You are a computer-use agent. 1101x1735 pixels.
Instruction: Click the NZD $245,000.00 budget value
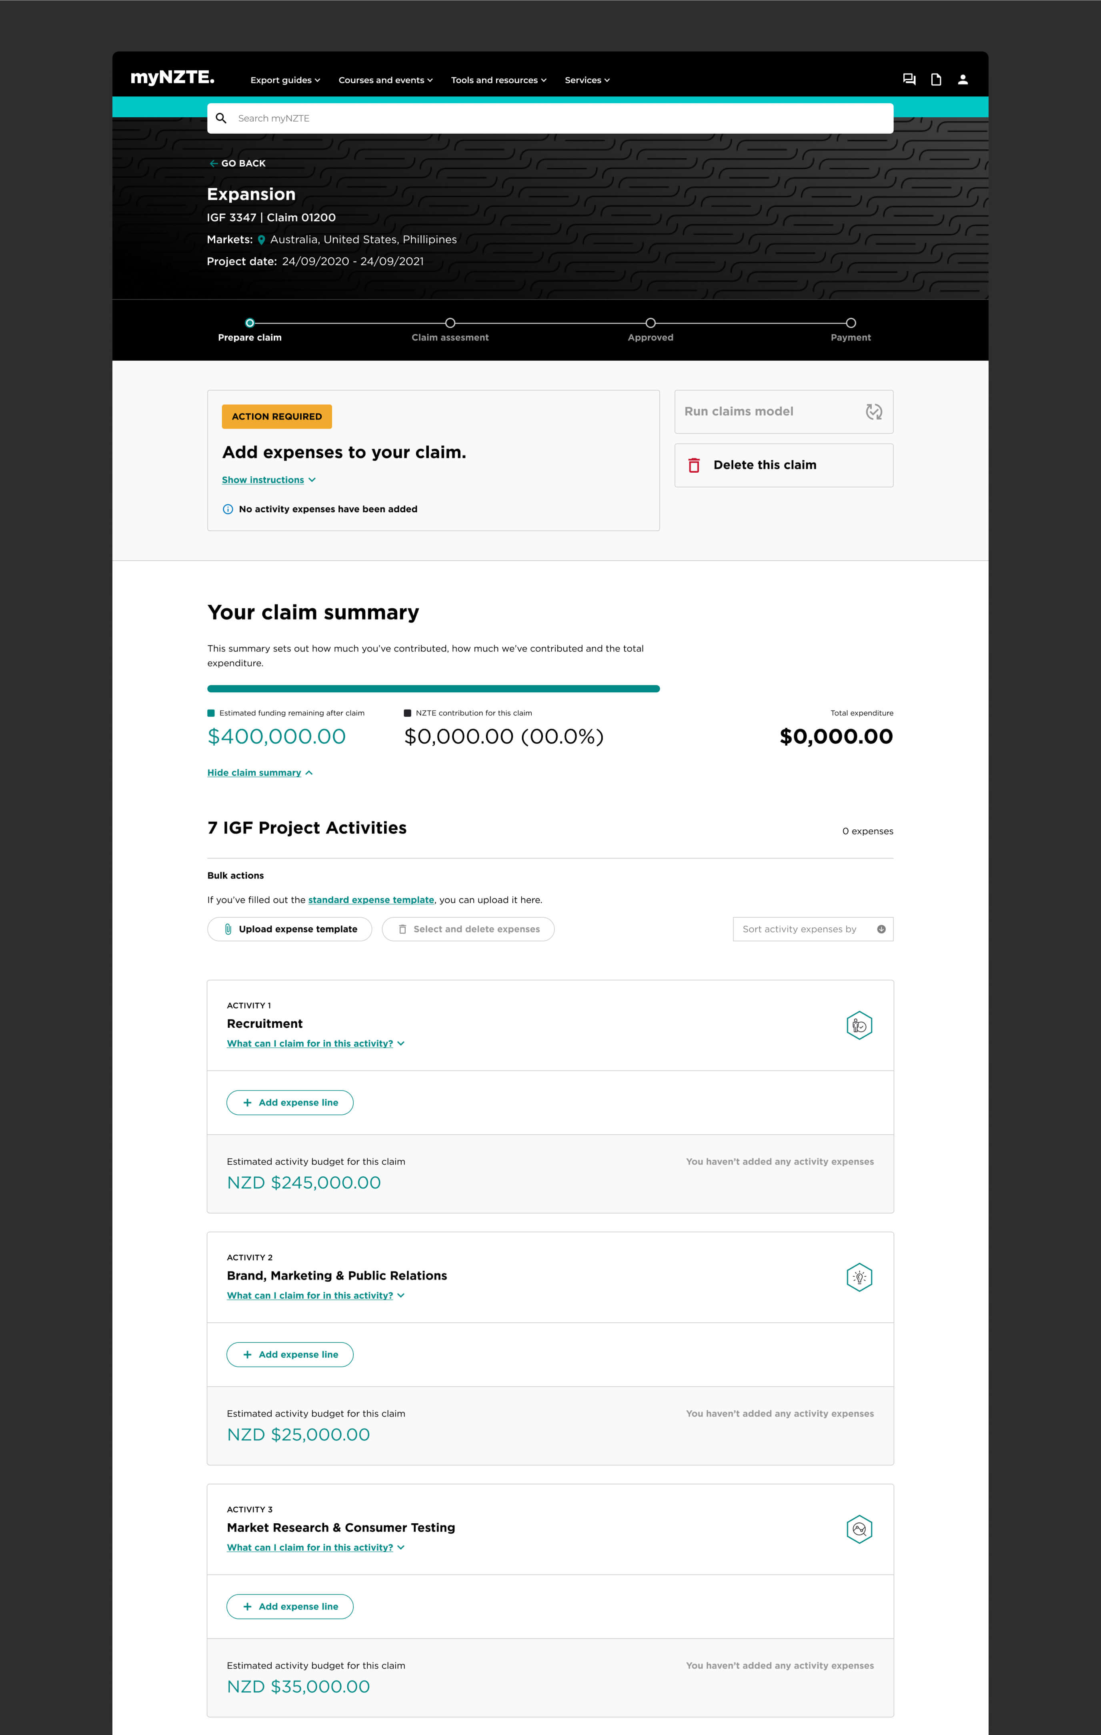click(x=304, y=1182)
